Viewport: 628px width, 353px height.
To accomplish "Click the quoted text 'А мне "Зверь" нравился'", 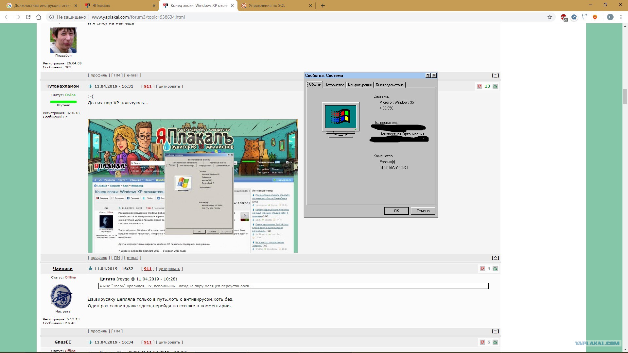I will click(293, 286).
